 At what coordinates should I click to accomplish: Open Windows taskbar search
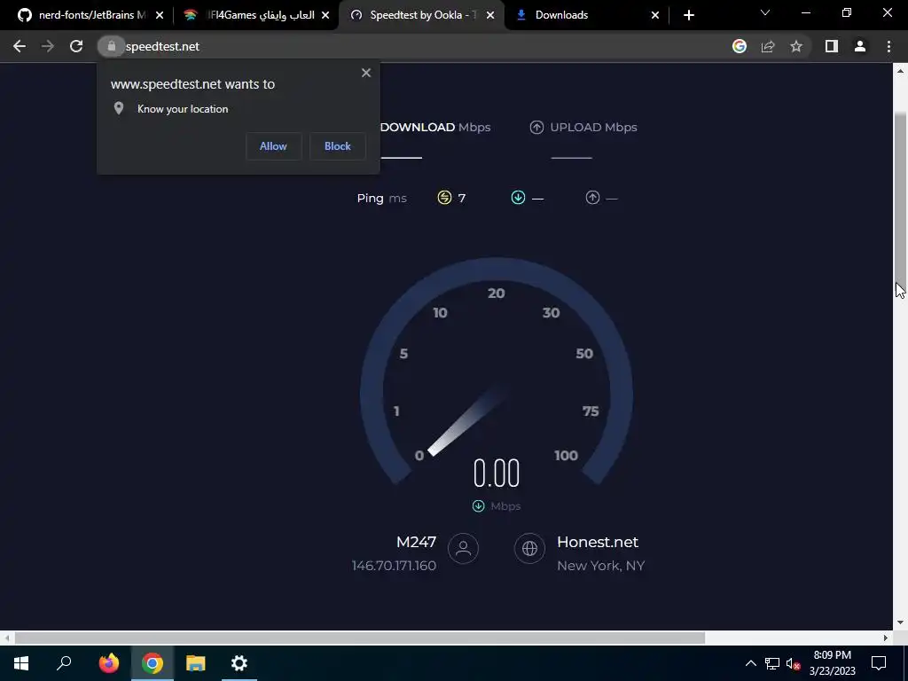coord(64,663)
